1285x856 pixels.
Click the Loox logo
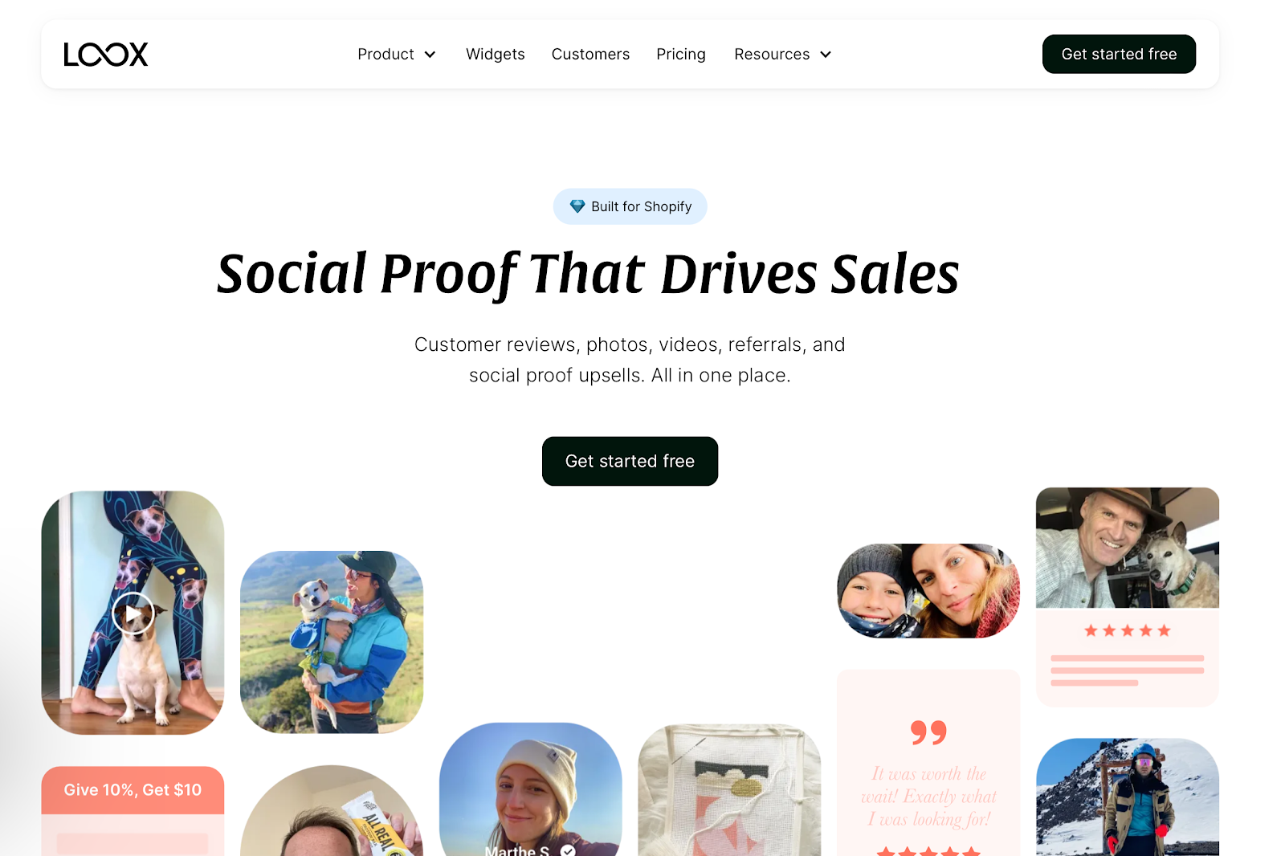coord(106,55)
